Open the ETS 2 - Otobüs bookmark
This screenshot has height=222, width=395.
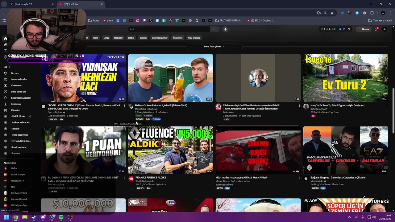(x=261, y=21)
